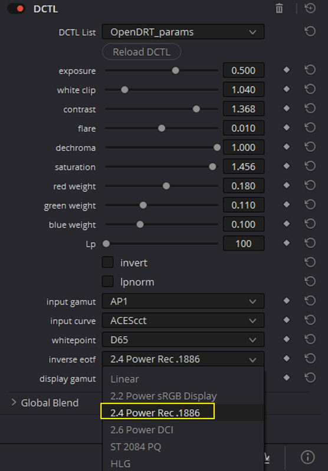Select ST 2084 PQ option
Image resolution: width=328 pixels, height=471 pixels.
tap(183, 447)
